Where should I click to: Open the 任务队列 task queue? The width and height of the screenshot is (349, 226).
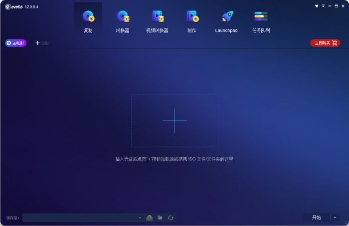click(261, 20)
